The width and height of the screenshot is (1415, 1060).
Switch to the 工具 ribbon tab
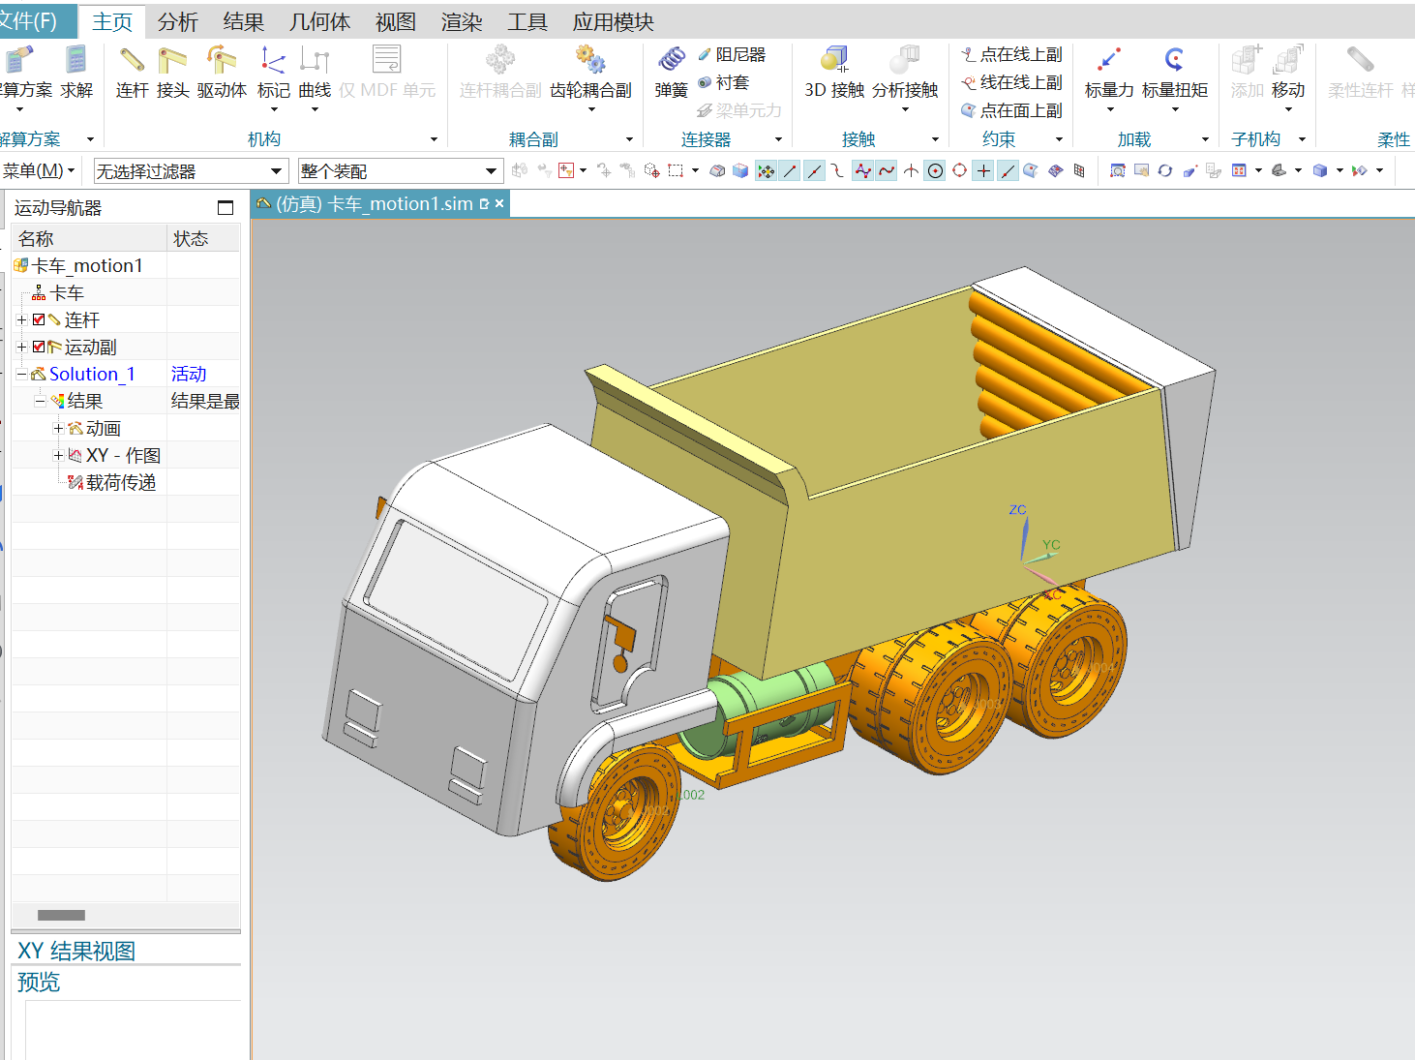(527, 21)
